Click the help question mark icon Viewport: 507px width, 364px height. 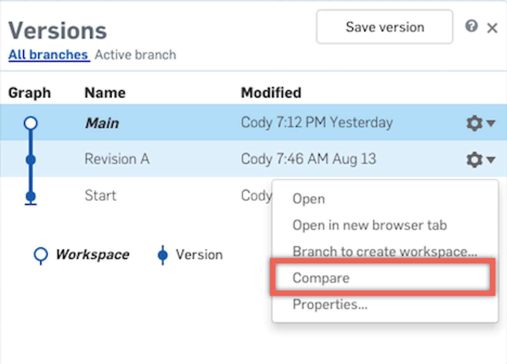coord(471,26)
